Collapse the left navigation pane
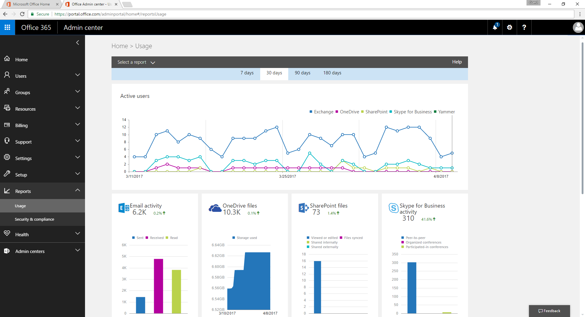The width and height of the screenshot is (585, 317). [x=77, y=43]
